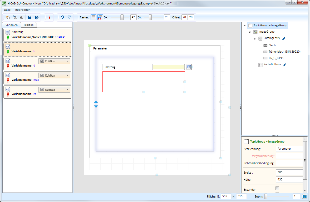Click the DX raster slider handle
This screenshot has width=310, height=202.
[122, 17]
